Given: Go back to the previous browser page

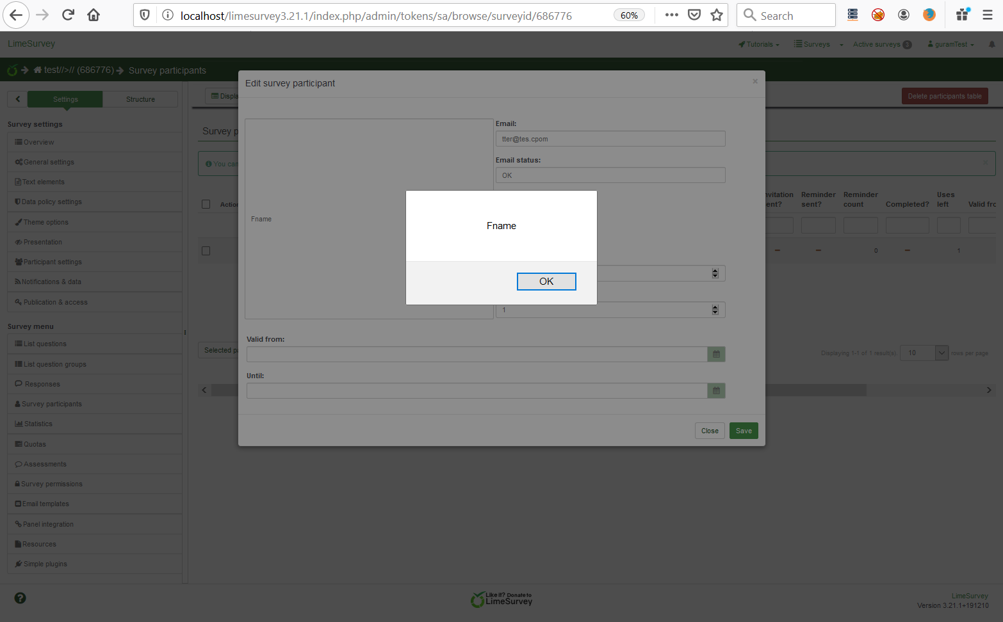Looking at the screenshot, I should [x=16, y=15].
